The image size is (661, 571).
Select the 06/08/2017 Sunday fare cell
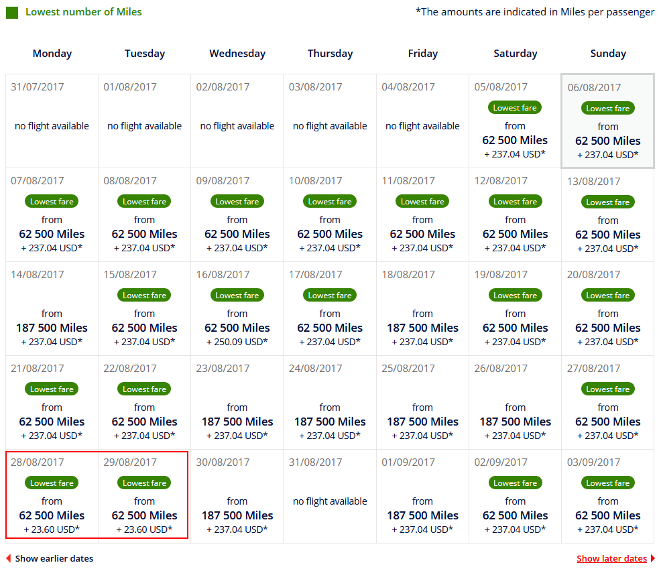coord(607,121)
